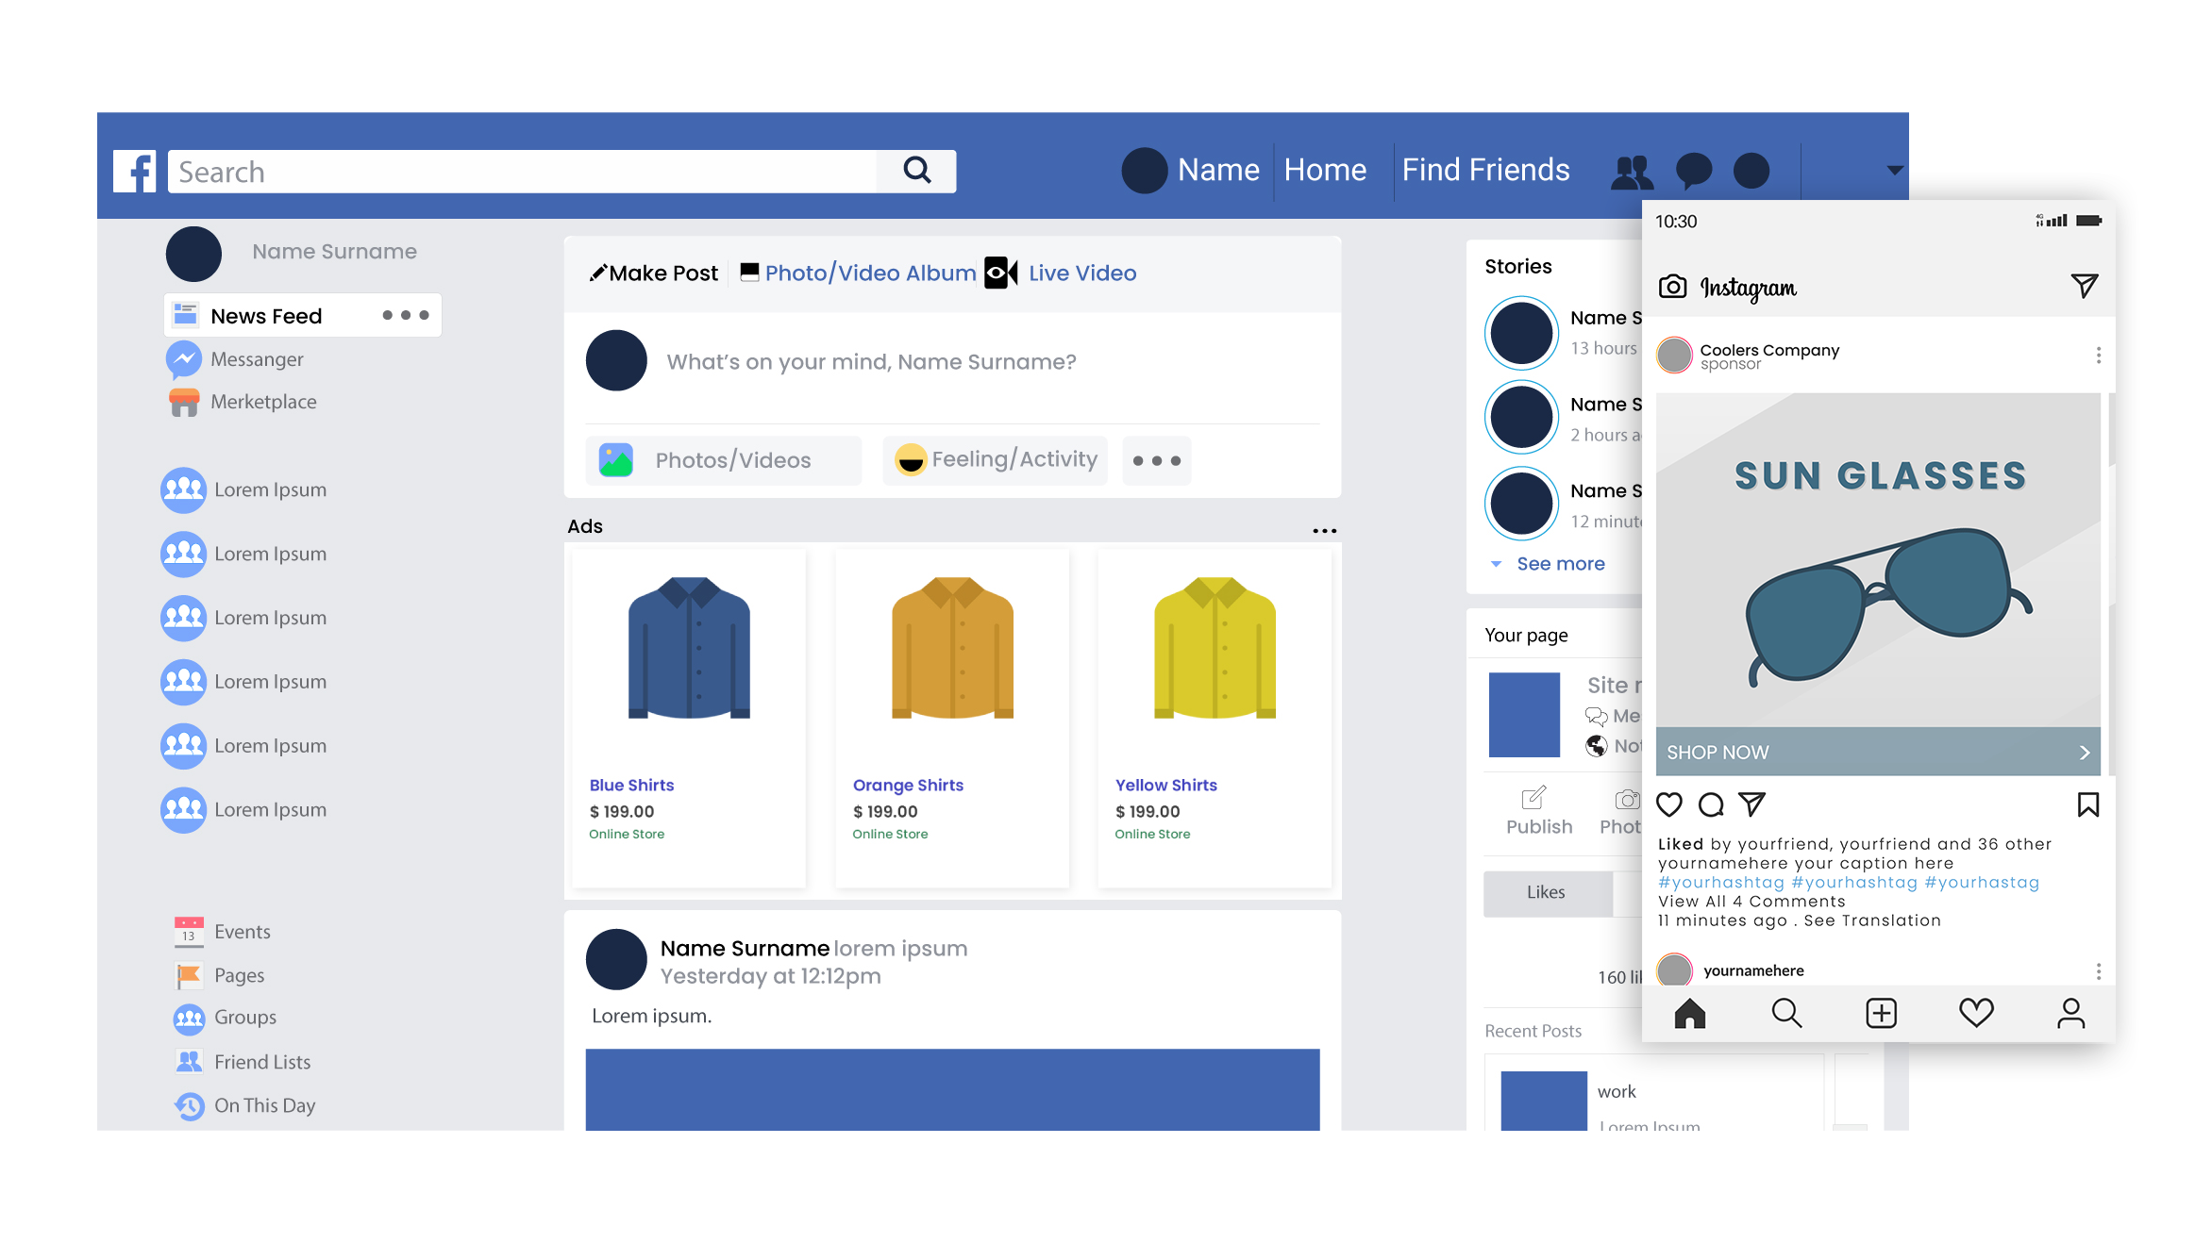
Task: Open the account dropdown arrow in the top bar
Action: (x=1893, y=170)
